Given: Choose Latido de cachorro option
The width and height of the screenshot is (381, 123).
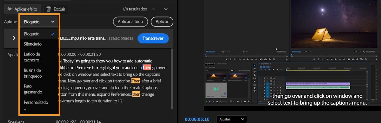Looking at the screenshot, I should click(39, 57).
